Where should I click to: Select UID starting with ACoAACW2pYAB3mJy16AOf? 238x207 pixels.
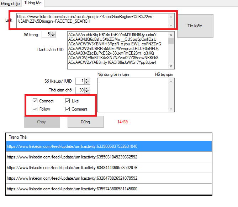112,62
